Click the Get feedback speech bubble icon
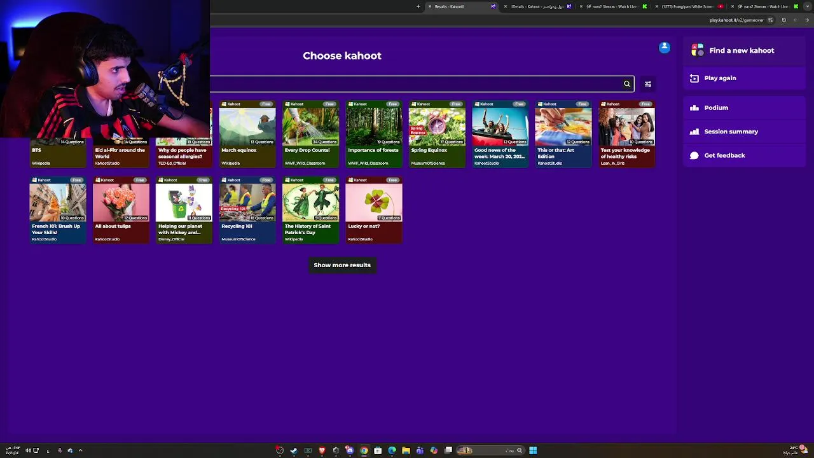This screenshot has height=458, width=814. [694, 155]
